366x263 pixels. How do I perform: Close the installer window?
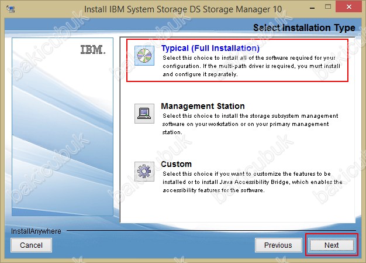tap(348, 7)
